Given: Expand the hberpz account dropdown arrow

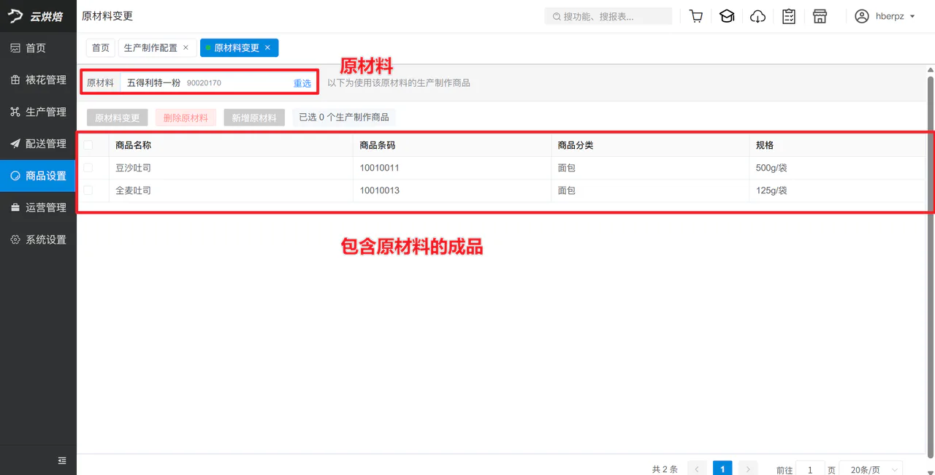Looking at the screenshot, I should (x=912, y=16).
